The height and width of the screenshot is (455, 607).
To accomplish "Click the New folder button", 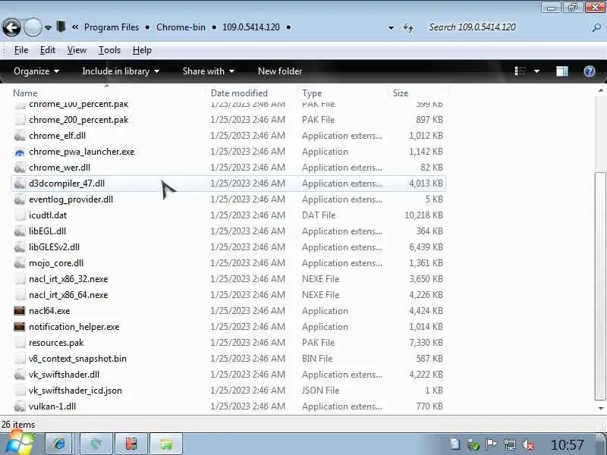I will click(x=280, y=71).
